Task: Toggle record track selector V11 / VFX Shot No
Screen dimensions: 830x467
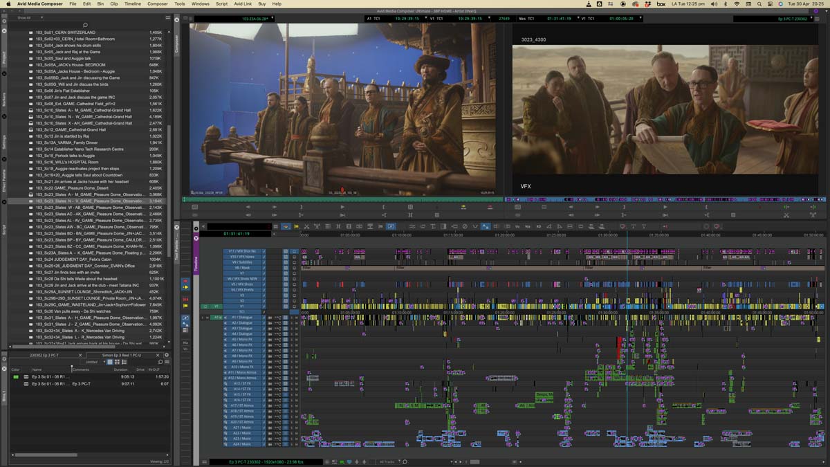Action: tap(243, 251)
